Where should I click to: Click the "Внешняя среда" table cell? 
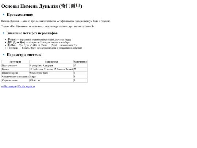(x=15, y=73)
